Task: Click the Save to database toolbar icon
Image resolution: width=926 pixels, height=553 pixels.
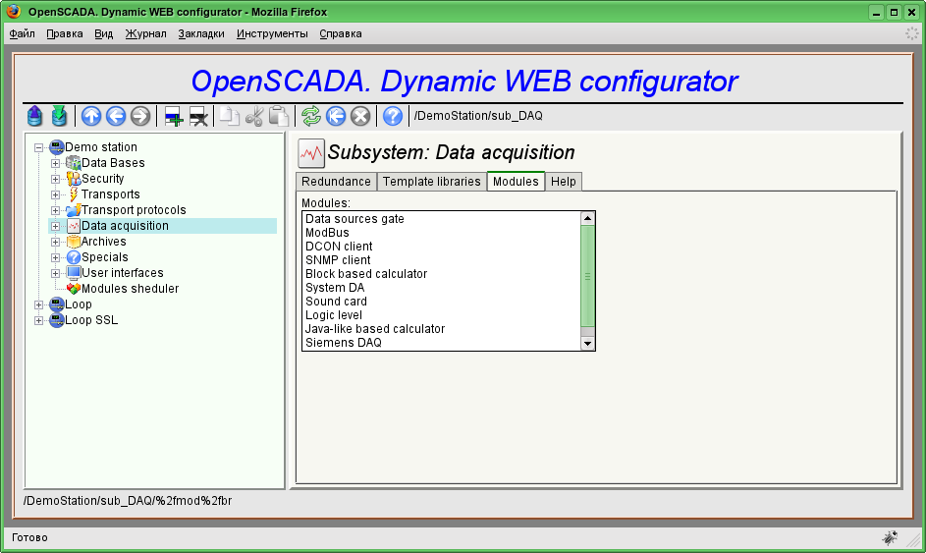Action: pos(59,116)
